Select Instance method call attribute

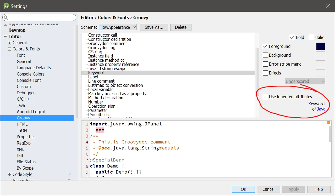tap(107, 60)
